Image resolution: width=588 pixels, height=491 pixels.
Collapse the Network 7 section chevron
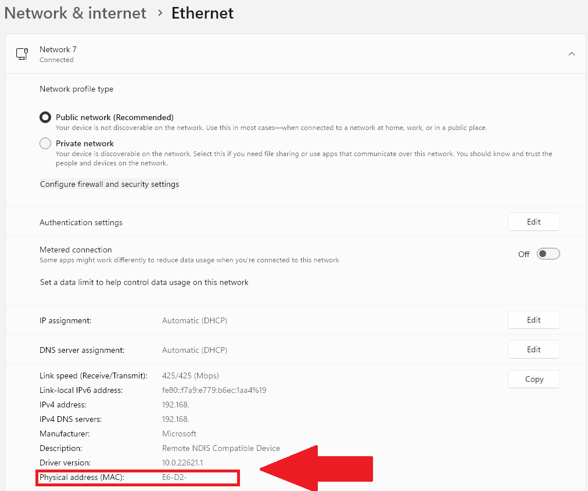[571, 53]
